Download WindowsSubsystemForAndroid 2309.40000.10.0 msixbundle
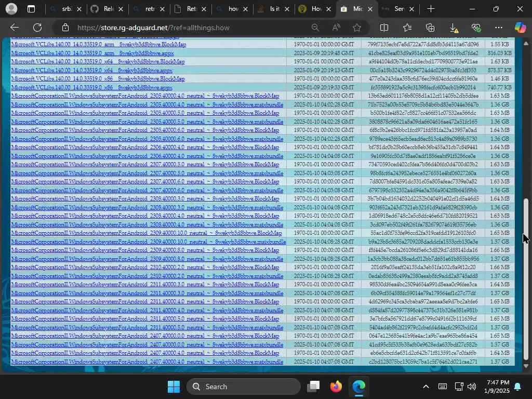 tap(148, 242)
